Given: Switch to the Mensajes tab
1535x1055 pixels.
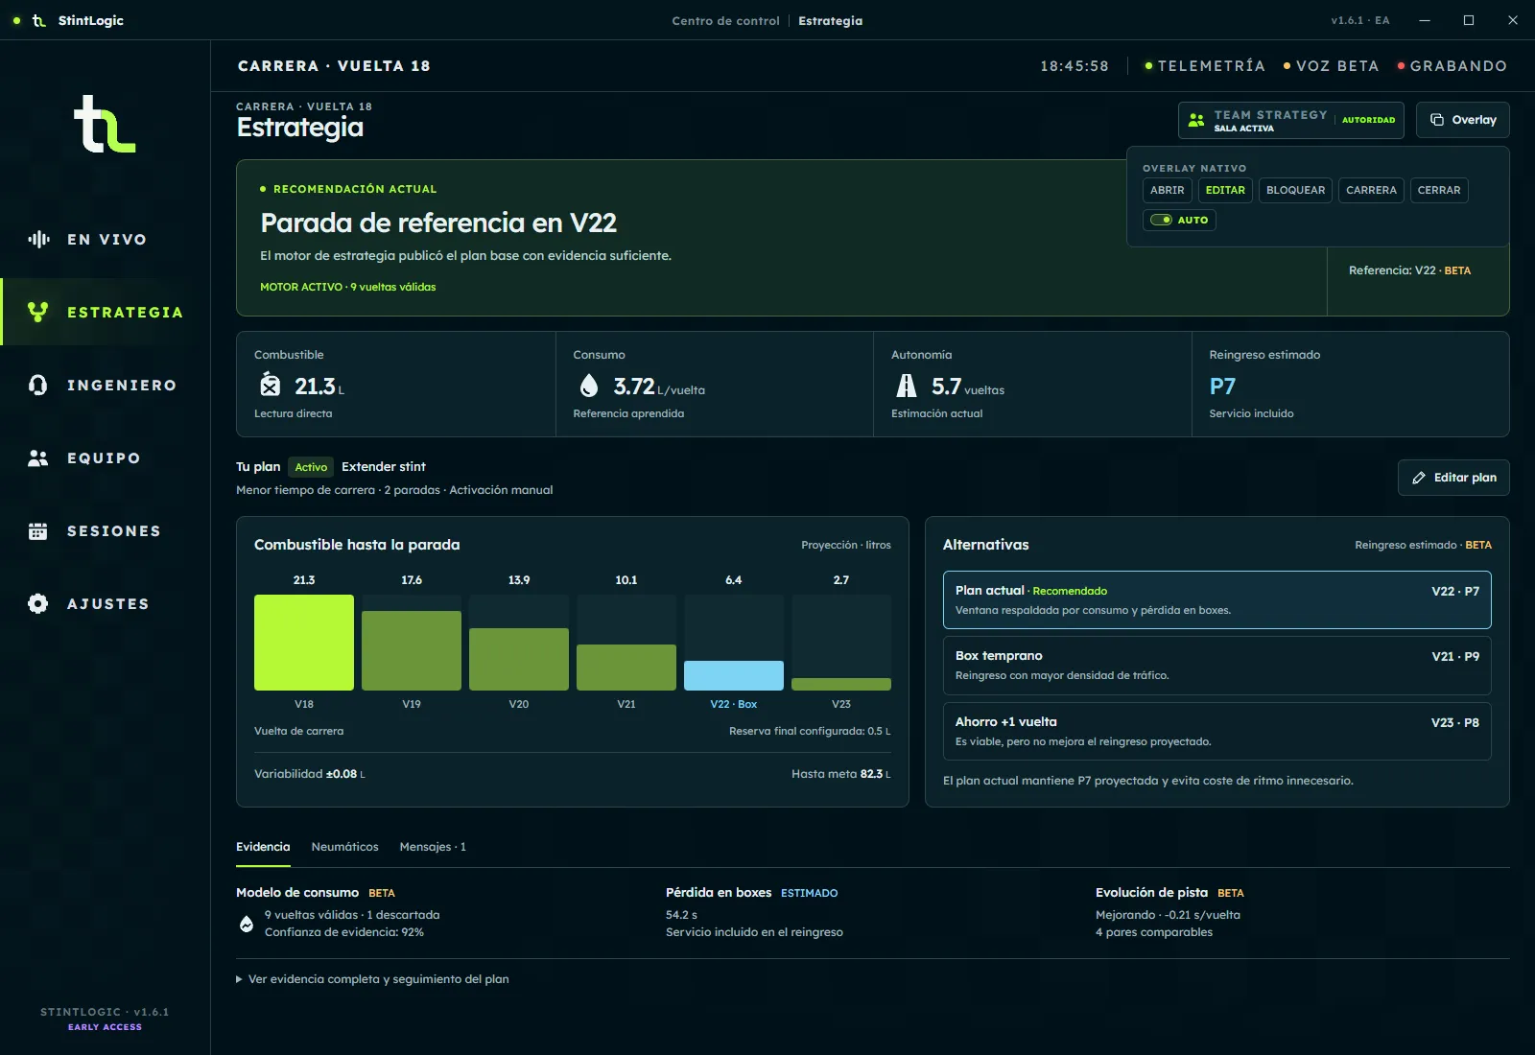Looking at the screenshot, I should pyautogui.click(x=433, y=847).
